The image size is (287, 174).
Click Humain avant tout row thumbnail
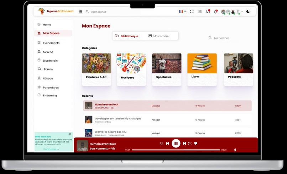tap(88, 106)
